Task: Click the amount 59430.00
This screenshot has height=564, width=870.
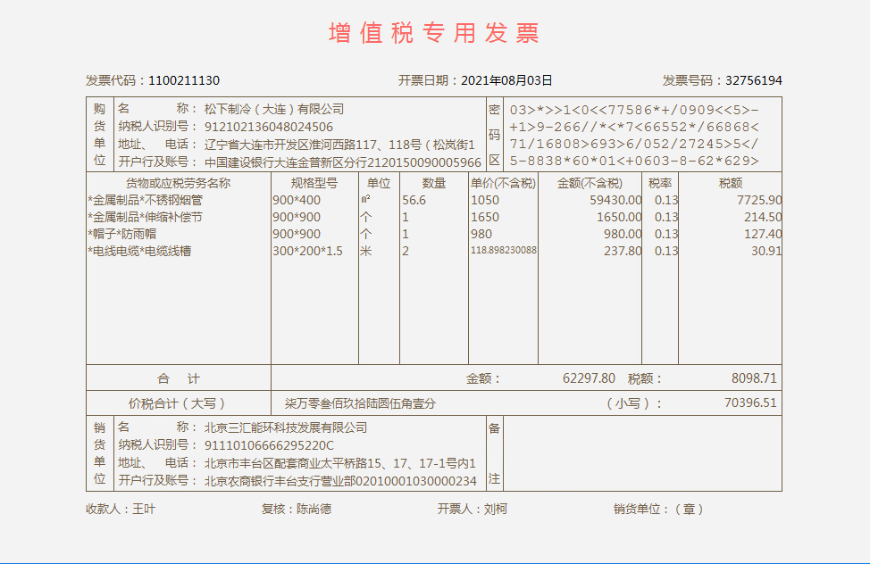Action: [616, 200]
